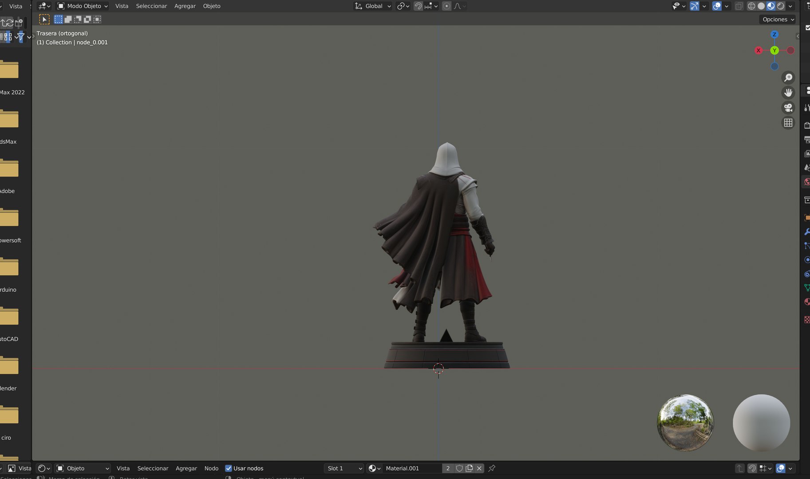Toggle viewport gizmos display
810x479 pixels.
tap(695, 6)
